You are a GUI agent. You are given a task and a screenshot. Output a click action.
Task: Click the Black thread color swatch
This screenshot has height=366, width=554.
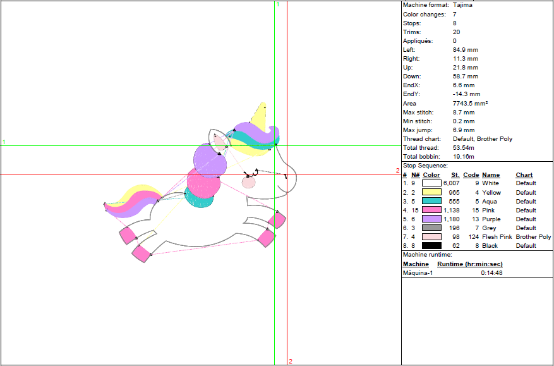431,245
